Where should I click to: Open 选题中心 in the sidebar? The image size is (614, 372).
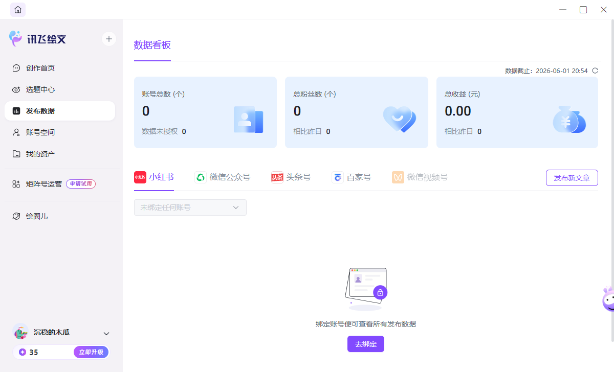point(60,89)
